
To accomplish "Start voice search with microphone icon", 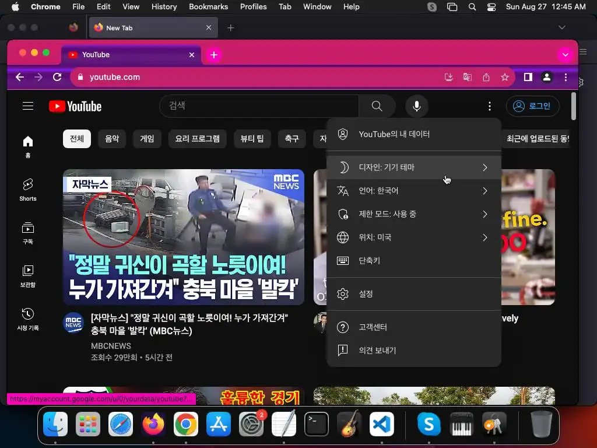I will tap(416, 106).
